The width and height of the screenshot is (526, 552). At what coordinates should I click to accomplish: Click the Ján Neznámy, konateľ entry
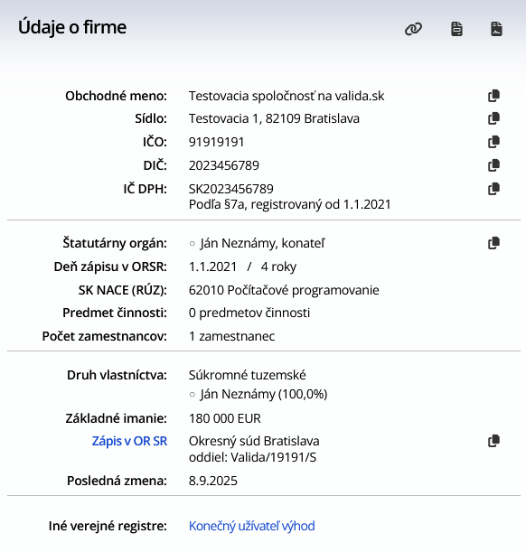[262, 243]
